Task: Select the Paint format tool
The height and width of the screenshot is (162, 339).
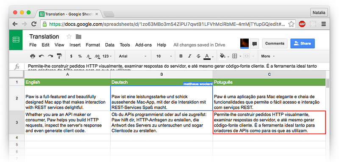Action: (59, 56)
